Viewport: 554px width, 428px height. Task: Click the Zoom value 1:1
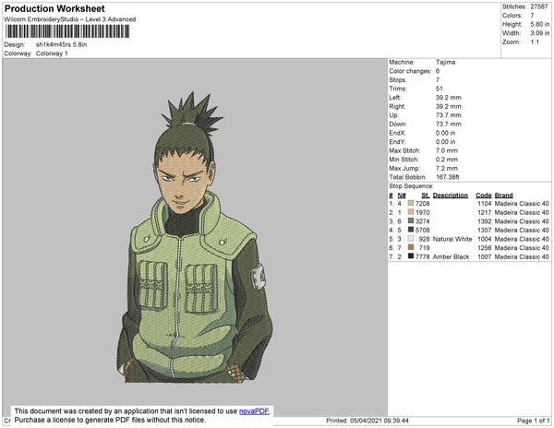[x=535, y=42]
